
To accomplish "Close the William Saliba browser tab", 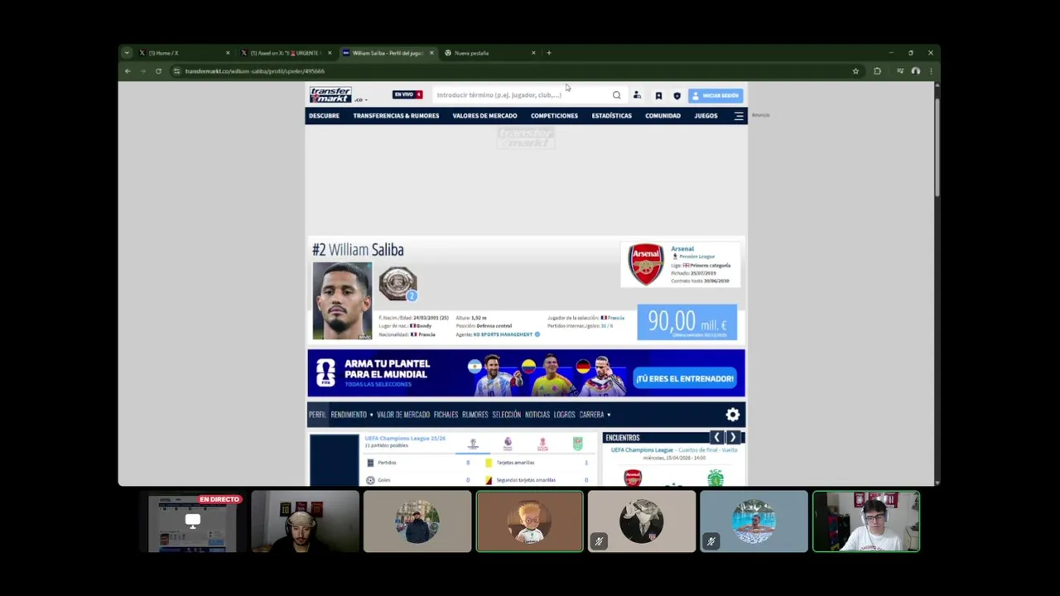I will [431, 53].
